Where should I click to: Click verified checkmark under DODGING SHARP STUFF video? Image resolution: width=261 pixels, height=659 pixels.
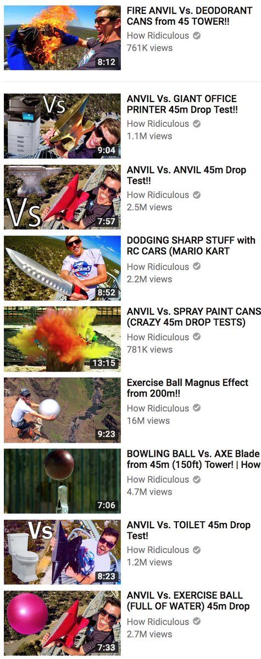[x=197, y=267]
